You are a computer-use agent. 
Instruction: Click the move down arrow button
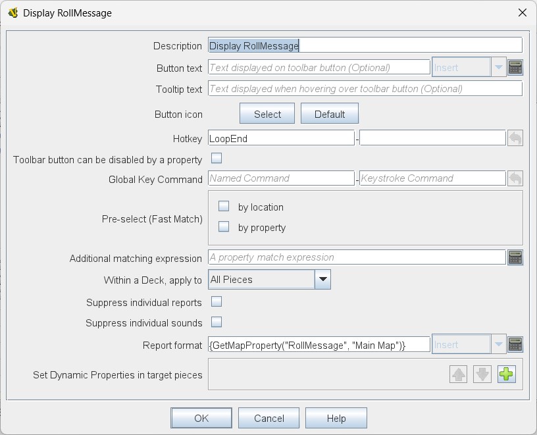point(482,374)
